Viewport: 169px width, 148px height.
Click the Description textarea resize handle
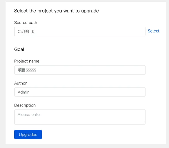tap(144, 122)
